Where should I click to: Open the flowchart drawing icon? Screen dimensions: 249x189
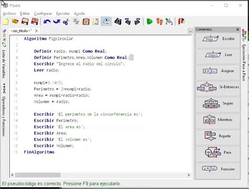tap(169, 22)
